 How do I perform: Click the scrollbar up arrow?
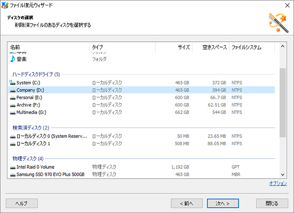click(x=283, y=46)
